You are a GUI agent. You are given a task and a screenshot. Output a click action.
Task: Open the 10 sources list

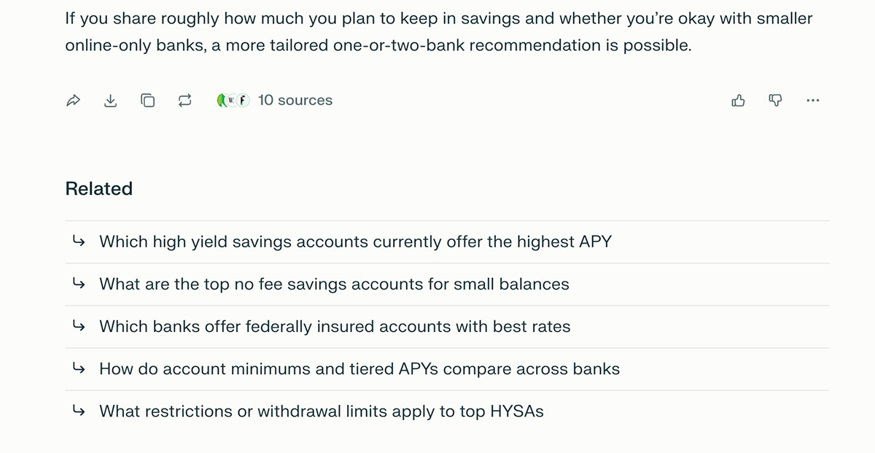click(295, 101)
